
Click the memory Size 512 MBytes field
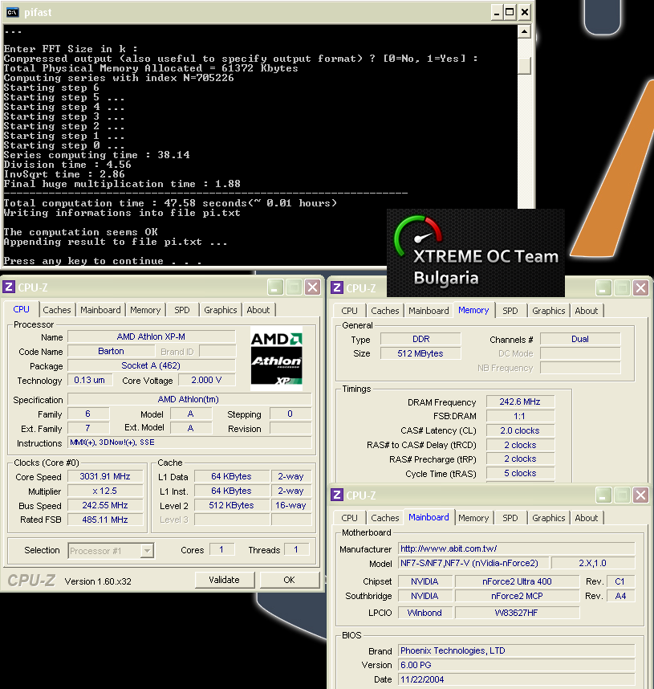point(420,353)
